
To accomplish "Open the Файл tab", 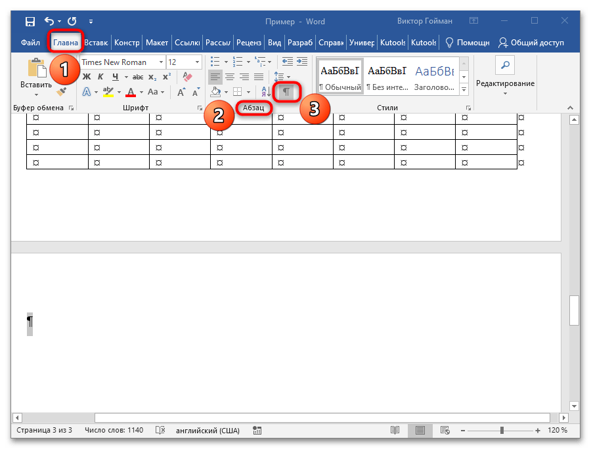I will (x=30, y=43).
